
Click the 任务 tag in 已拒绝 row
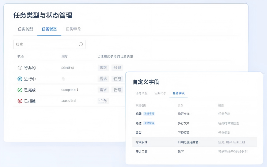103,101
